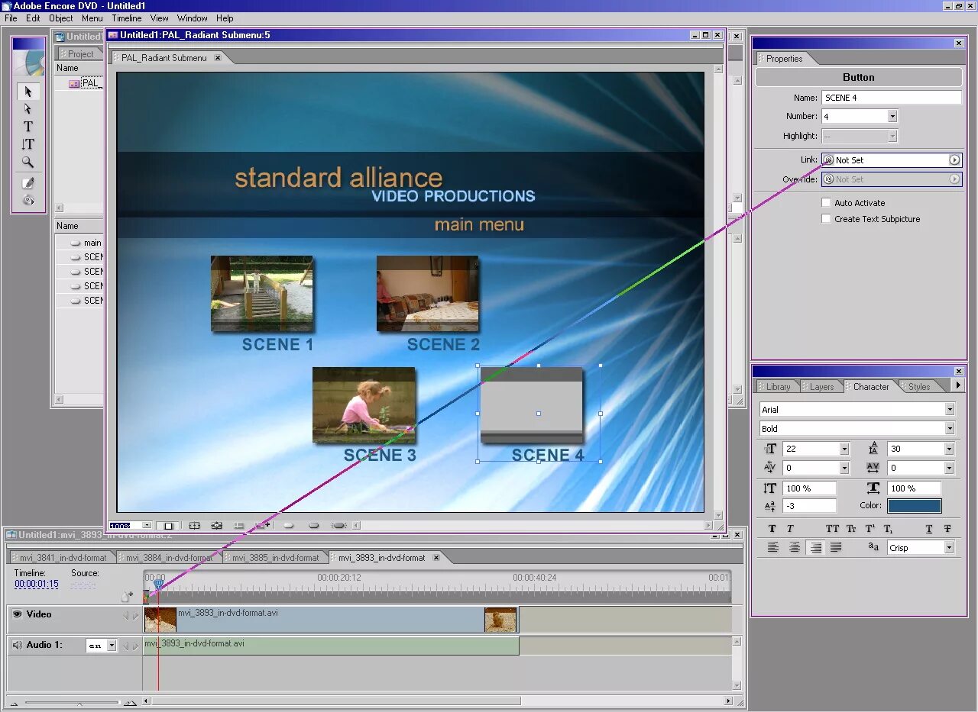The height and width of the screenshot is (712, 978).
Task: Enable Create Text Subpicture checkbox
Action: pyautogui.click(x=826, y=219)
